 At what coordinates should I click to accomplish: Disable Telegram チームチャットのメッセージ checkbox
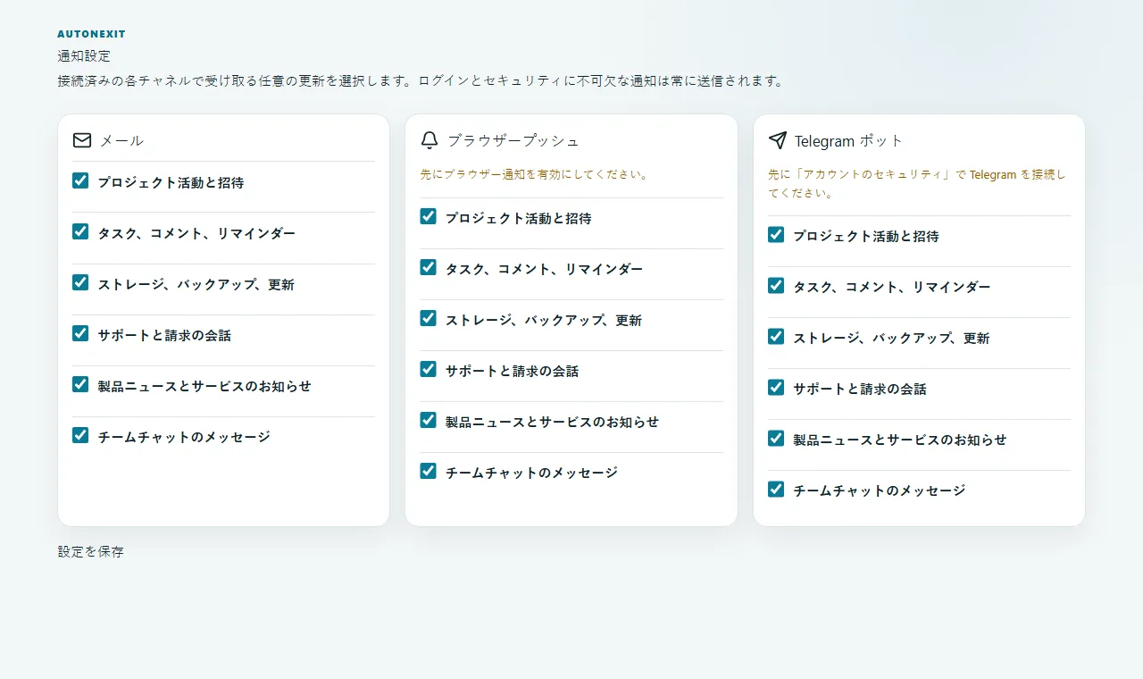(776, 489)
